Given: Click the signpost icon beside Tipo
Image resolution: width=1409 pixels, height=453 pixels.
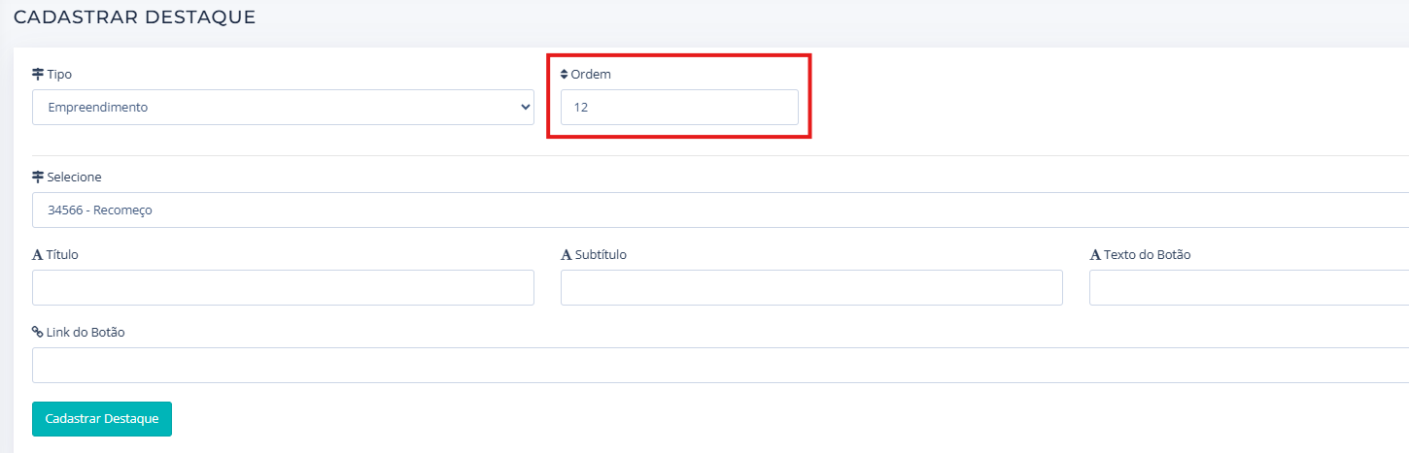Looking at the screenshot, I should coord(39,75).
